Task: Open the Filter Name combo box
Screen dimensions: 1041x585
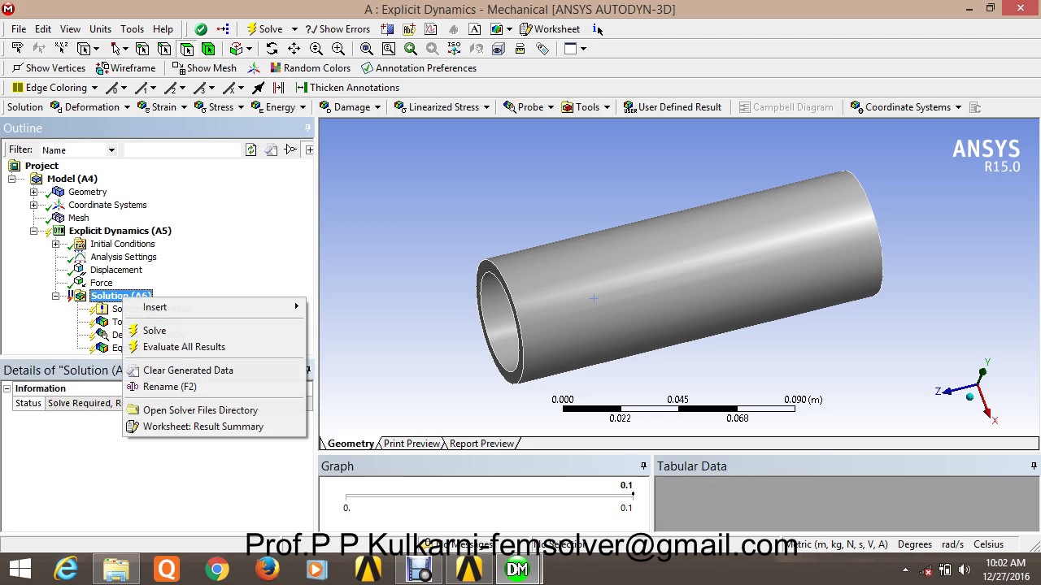Action: coord(78,149)
